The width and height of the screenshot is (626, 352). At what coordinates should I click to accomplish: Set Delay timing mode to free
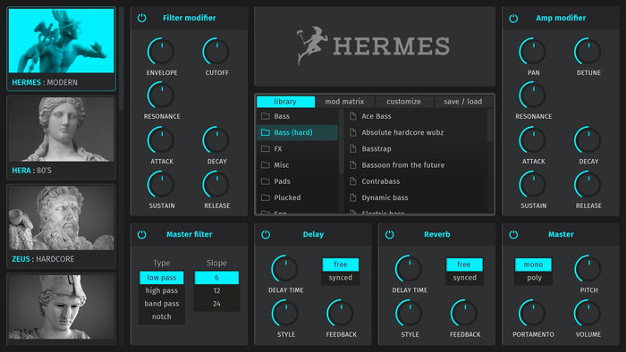coord(341,264)
